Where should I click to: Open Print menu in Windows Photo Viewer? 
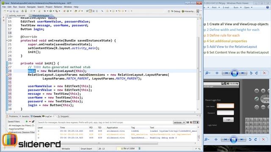(216, 8)
